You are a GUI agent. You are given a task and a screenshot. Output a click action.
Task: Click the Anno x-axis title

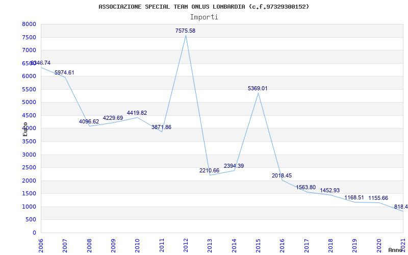(395, 250)
